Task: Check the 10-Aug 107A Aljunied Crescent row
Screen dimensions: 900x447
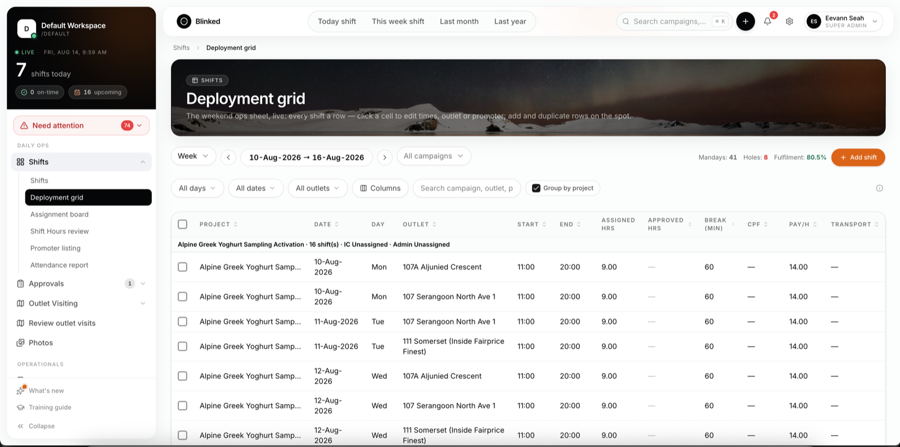Action: click(183, 267)
